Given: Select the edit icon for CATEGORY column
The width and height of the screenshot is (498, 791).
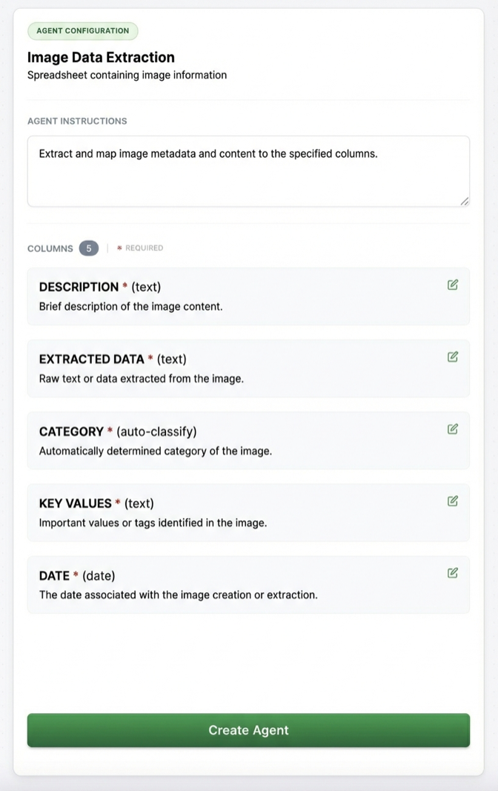Looking at the screenshot, I should point(453,428).
